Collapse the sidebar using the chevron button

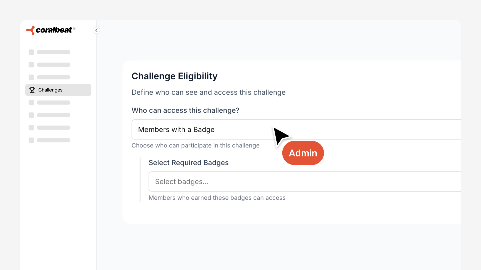[96, 30]
